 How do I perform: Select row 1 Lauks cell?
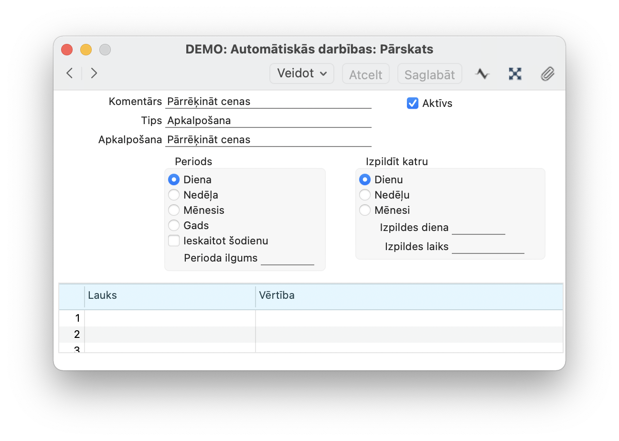click(x=170, y=318)
